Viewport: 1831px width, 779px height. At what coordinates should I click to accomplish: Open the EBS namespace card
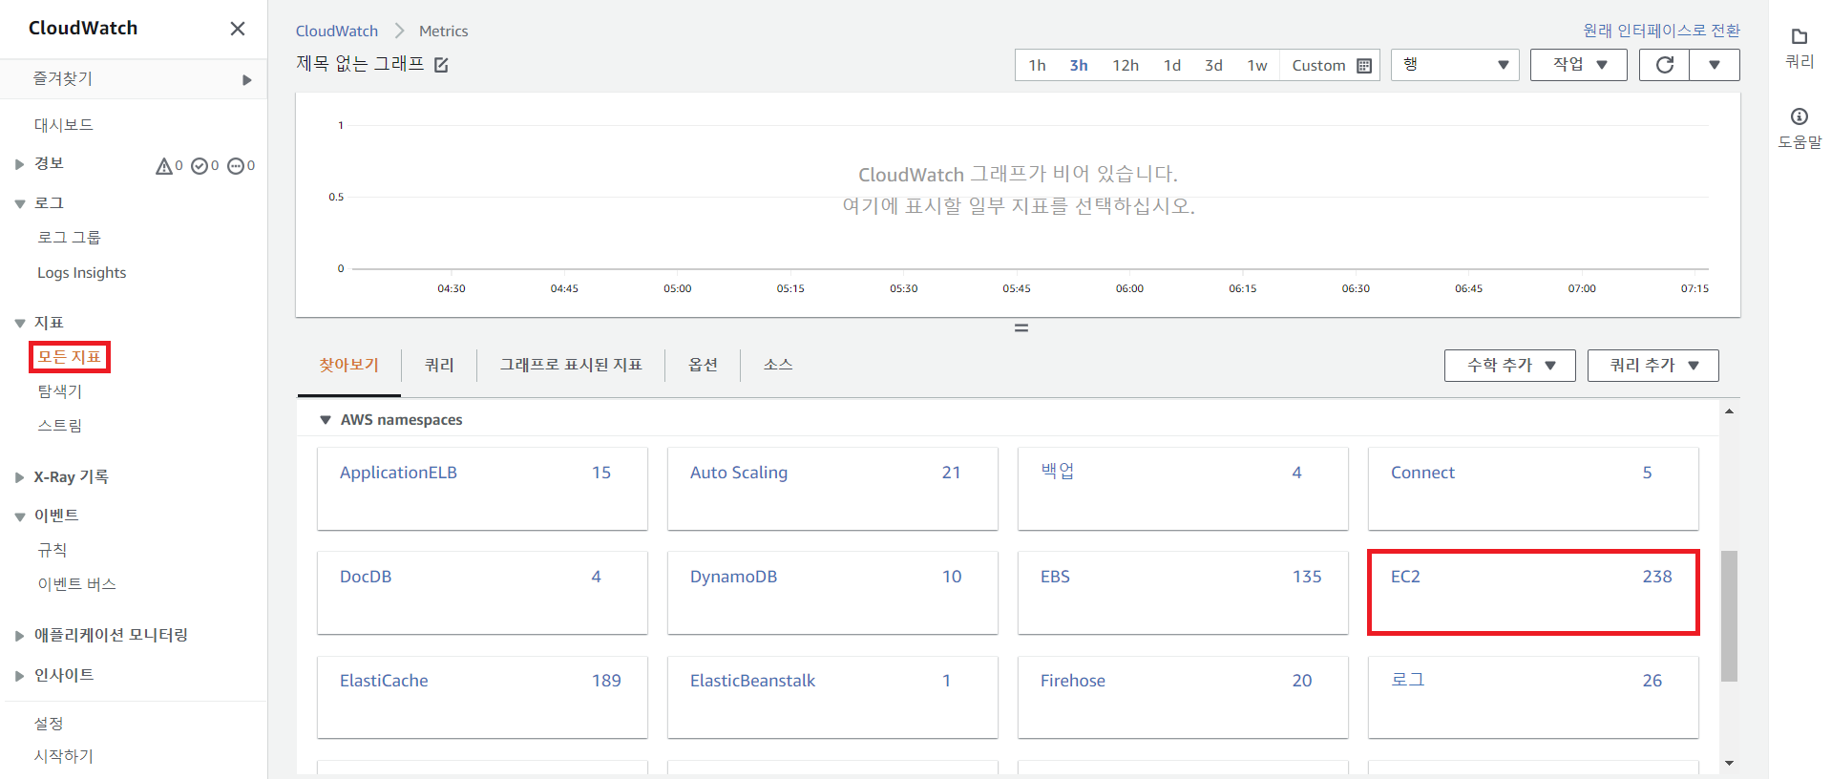1183,592
